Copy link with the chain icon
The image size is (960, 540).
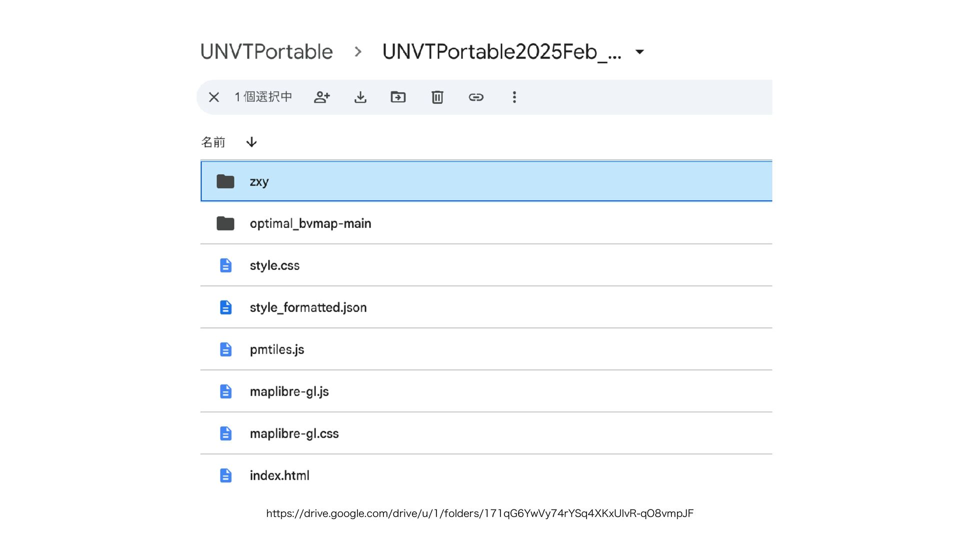(x=476, y=97)
